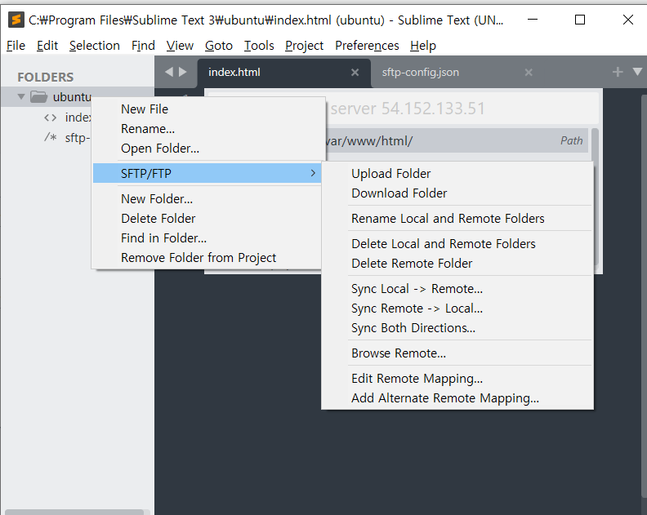This screenshot has width=647, height=515.
Task: Select the var/www/html/ Path row
Action: [457, 141]
